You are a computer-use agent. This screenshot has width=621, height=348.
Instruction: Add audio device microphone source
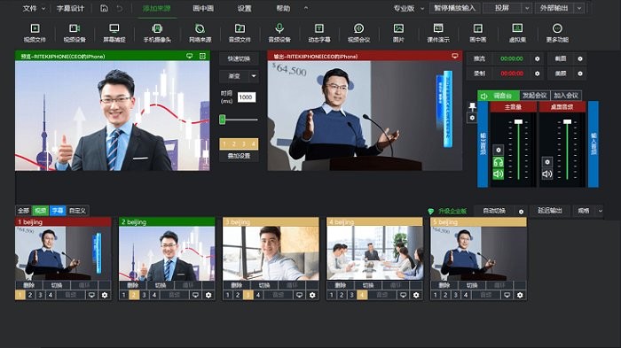click(x=279, y=33)
